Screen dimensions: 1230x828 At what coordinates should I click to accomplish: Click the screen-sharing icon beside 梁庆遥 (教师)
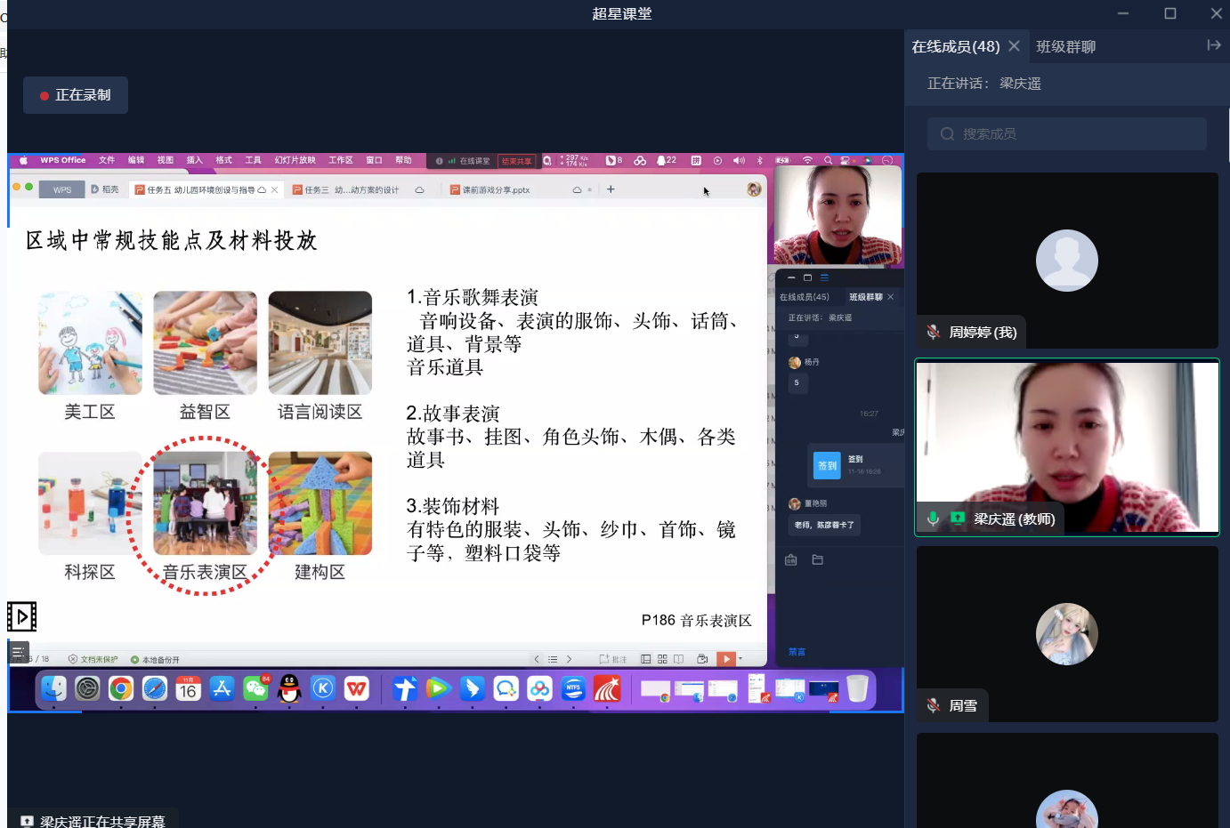(958, 518)
